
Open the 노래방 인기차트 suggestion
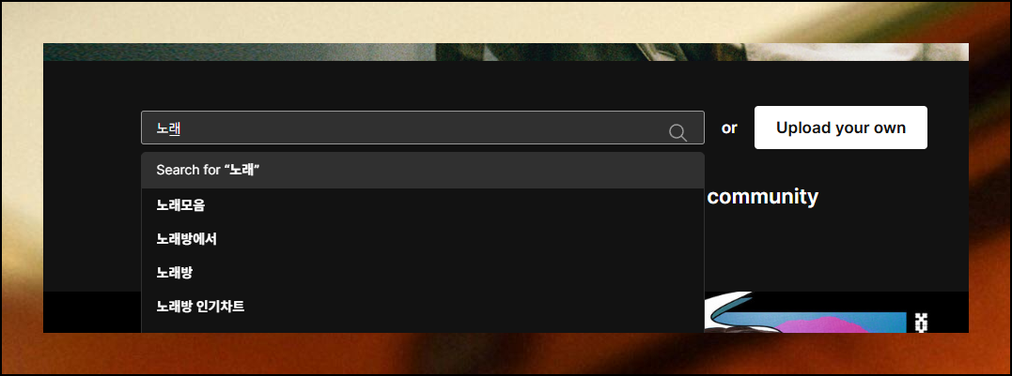pyautogui.click(x=422, y=306)
